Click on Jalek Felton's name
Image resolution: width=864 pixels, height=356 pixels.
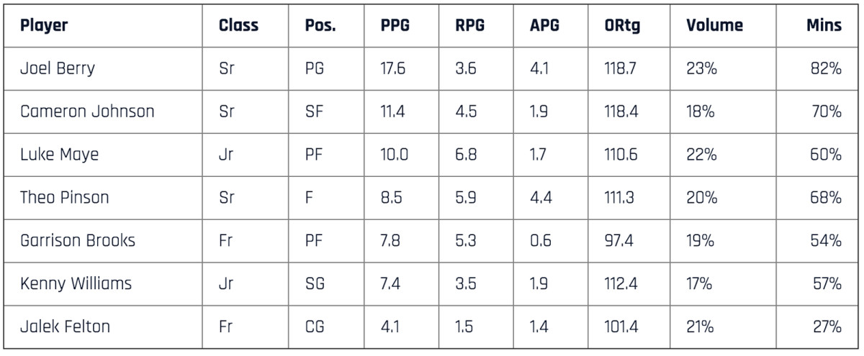click(x=65, y=327)
